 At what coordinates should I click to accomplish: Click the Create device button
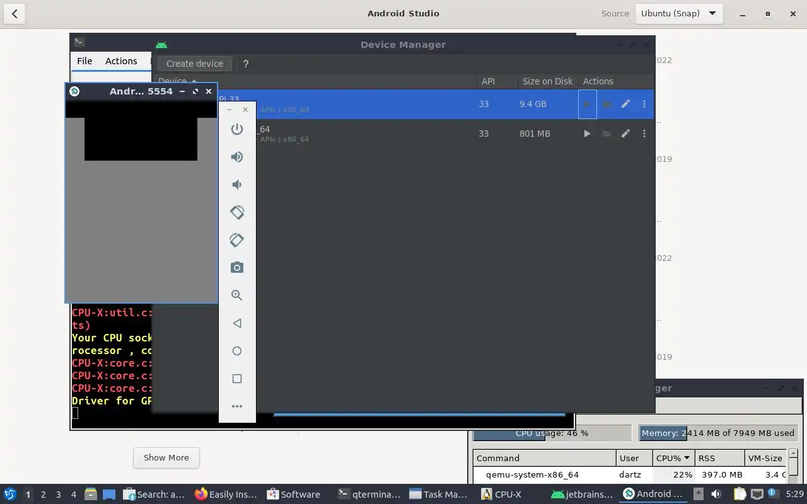click(195, 64)
